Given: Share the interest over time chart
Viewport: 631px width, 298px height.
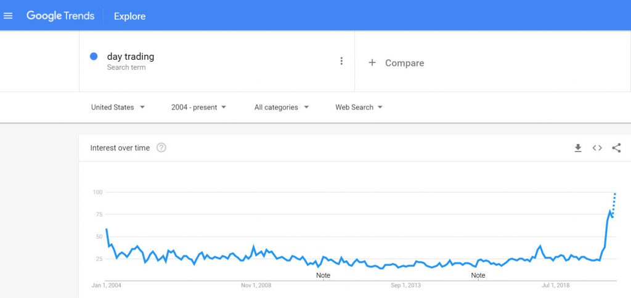Looking at the screenshot, I should [616, 148].
